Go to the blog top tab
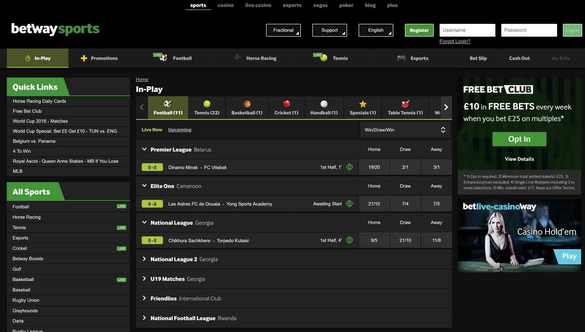Image resolution: width=585 pixels, height=332 pixels. pyautogui.click(x=370, y=5)
